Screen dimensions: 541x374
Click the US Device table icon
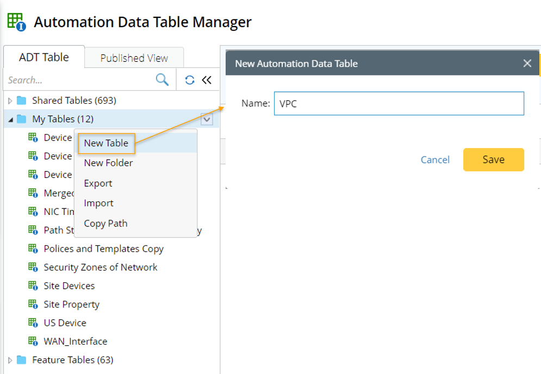tap(33, 323)
